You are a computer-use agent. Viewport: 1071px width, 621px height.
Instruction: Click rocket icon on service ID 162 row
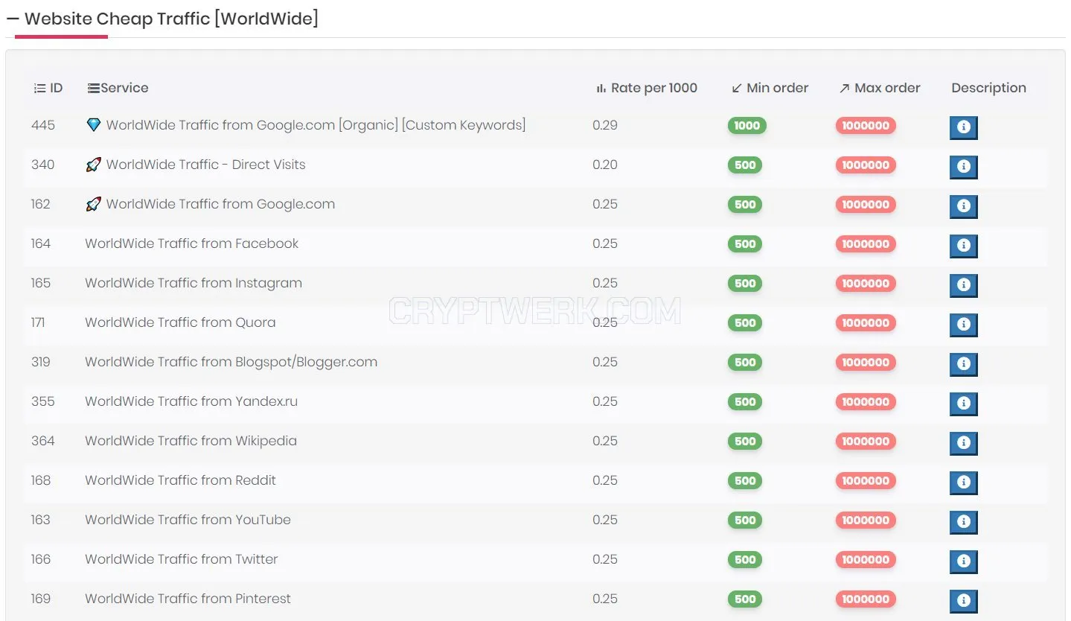click(x=93, y=204)
